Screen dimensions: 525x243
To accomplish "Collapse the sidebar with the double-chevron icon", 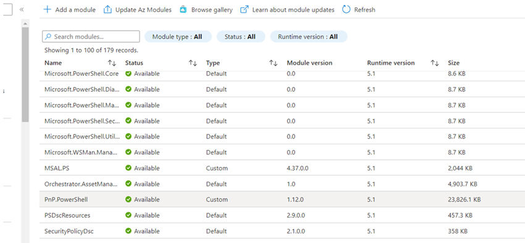I will (x=22, y=9).
